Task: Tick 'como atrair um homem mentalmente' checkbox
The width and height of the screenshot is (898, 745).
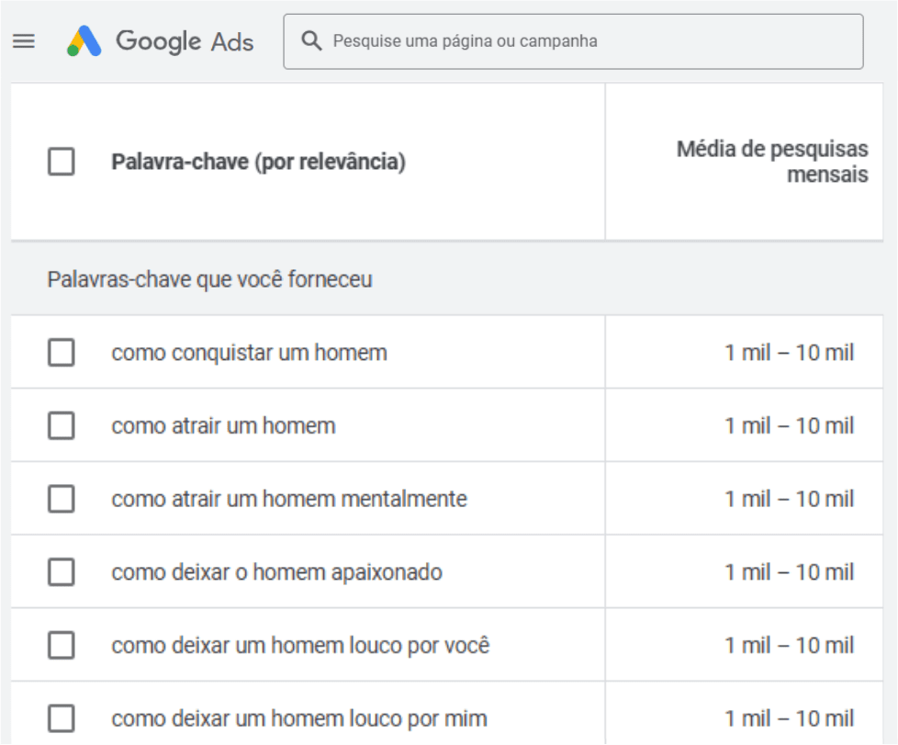Action: pos(62,499)
